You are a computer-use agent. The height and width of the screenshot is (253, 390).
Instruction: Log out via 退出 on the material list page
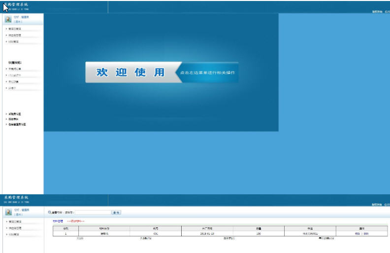pos(18,215)
